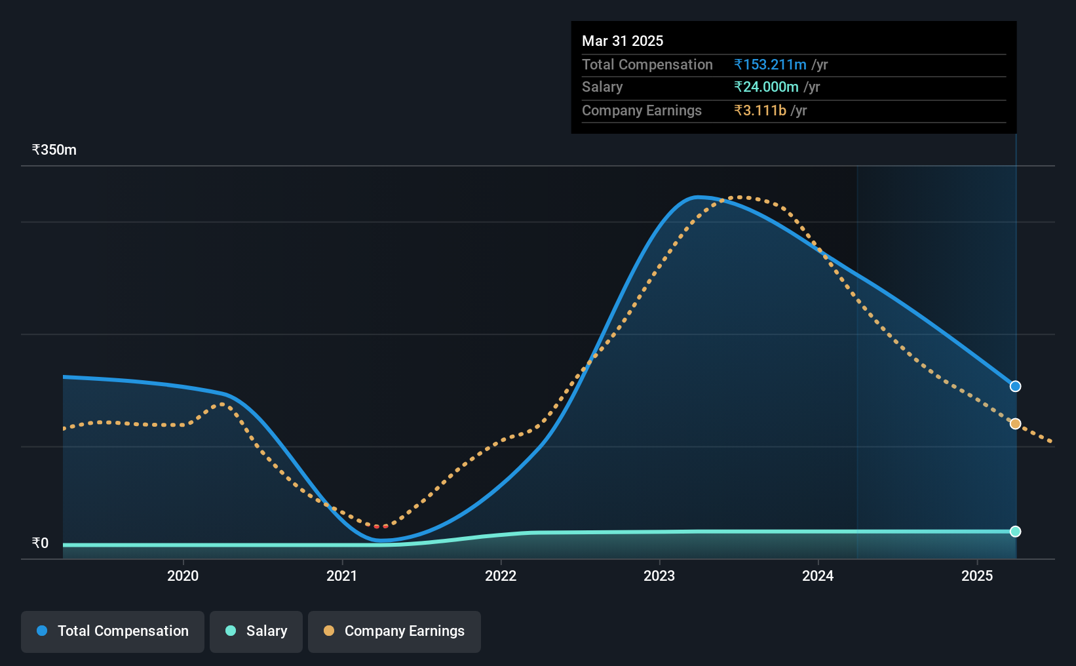Click the 2022 axis label
The width and height of the screenshot is (1076, 666).
click(501, 576)
